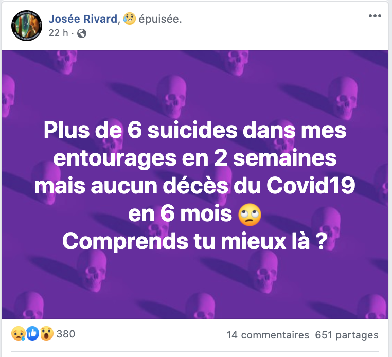The height and width of the screenshot is (357, 392).
Task: Click the wow reaction icon
Action: 47,333
